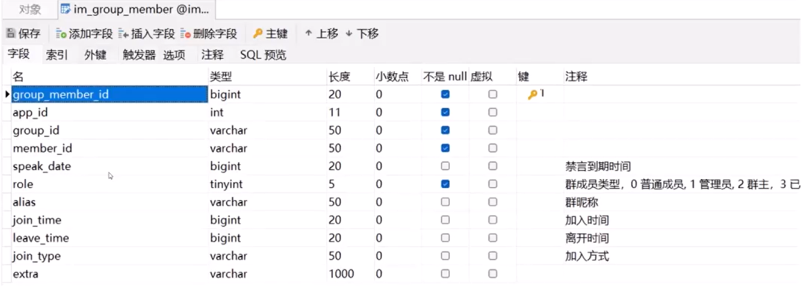The width and height of the screenshot is (802, 292).
Task: Select the group_id field name cell
Action: click(109, 130)
